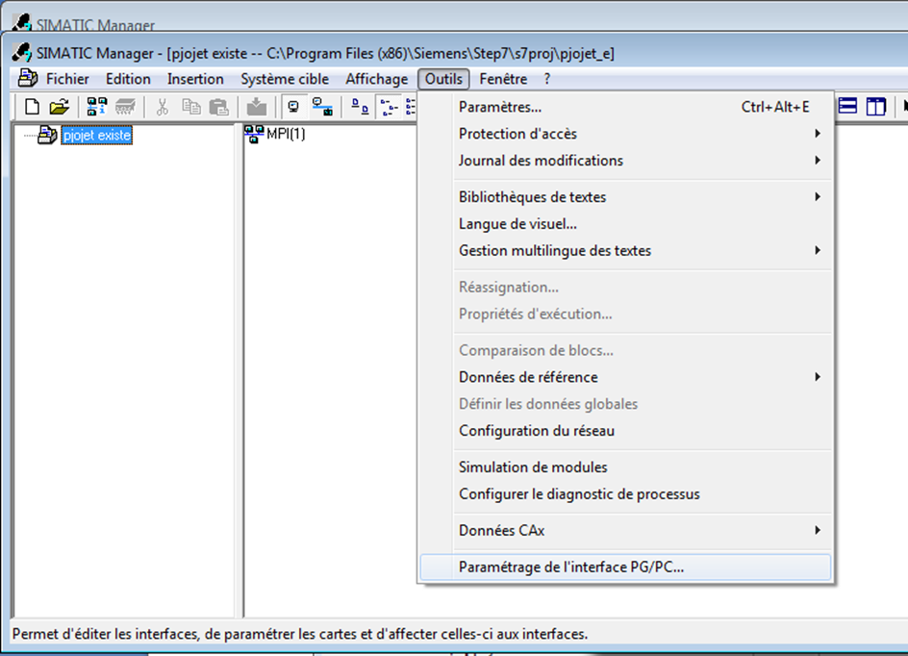Select the pjojet existe project tree node

tap(96, 136)
